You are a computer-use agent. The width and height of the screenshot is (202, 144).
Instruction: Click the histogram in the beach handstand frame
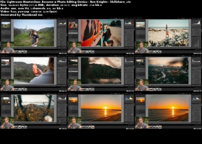click(x=196, y=23)
